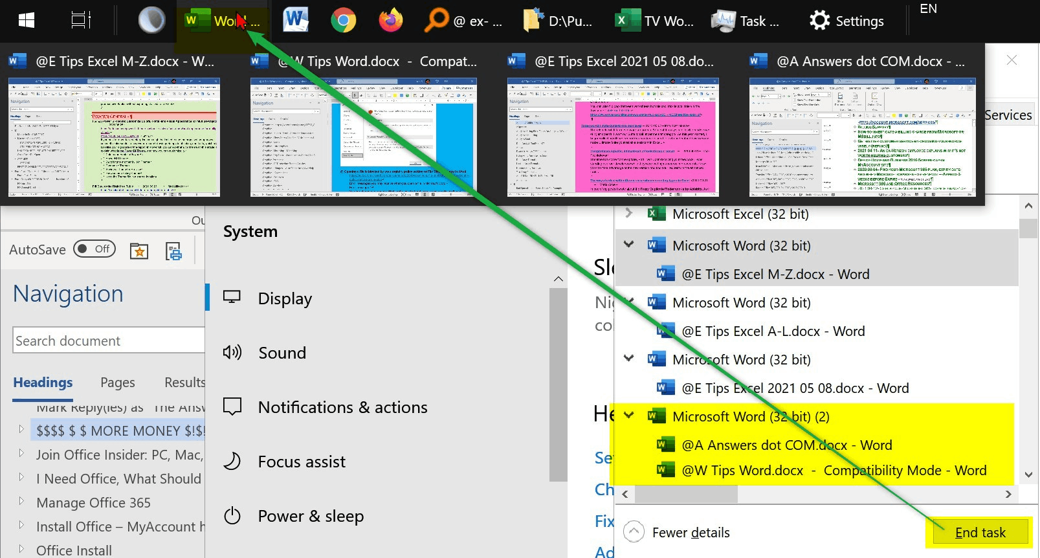Switch to the Results tab in Navigation pane
The width and height of the screenshot is (1040, 558).
(x=184, y=383)
